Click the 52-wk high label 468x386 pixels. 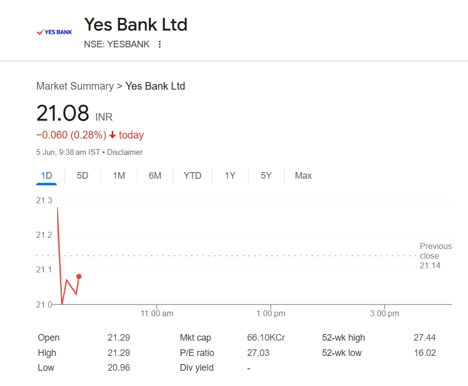click(343, 338)
